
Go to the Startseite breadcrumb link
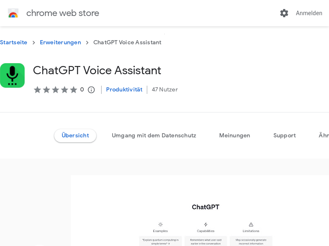pyautogui.click(x=14, y=42)
